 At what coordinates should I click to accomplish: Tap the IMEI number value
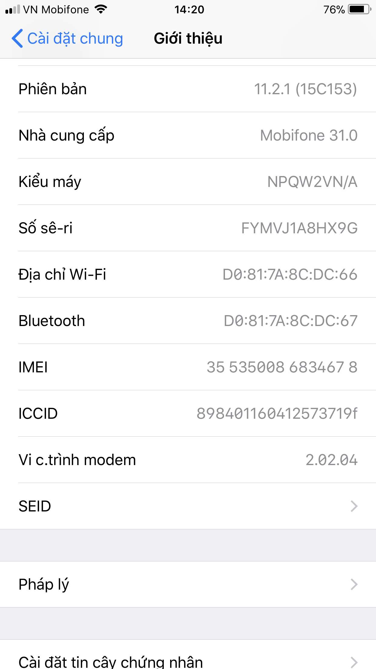click(282, 367)
